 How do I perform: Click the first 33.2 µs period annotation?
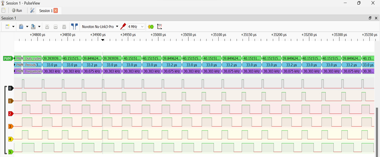[x=92, y=65]
